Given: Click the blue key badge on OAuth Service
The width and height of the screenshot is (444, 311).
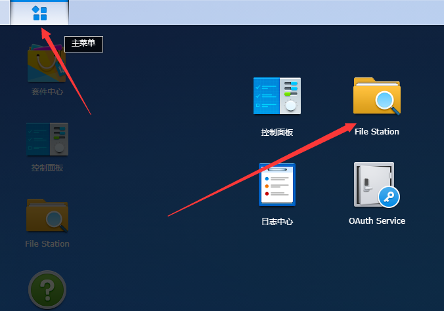Looking at the screenshot, I should coord(389,197).
